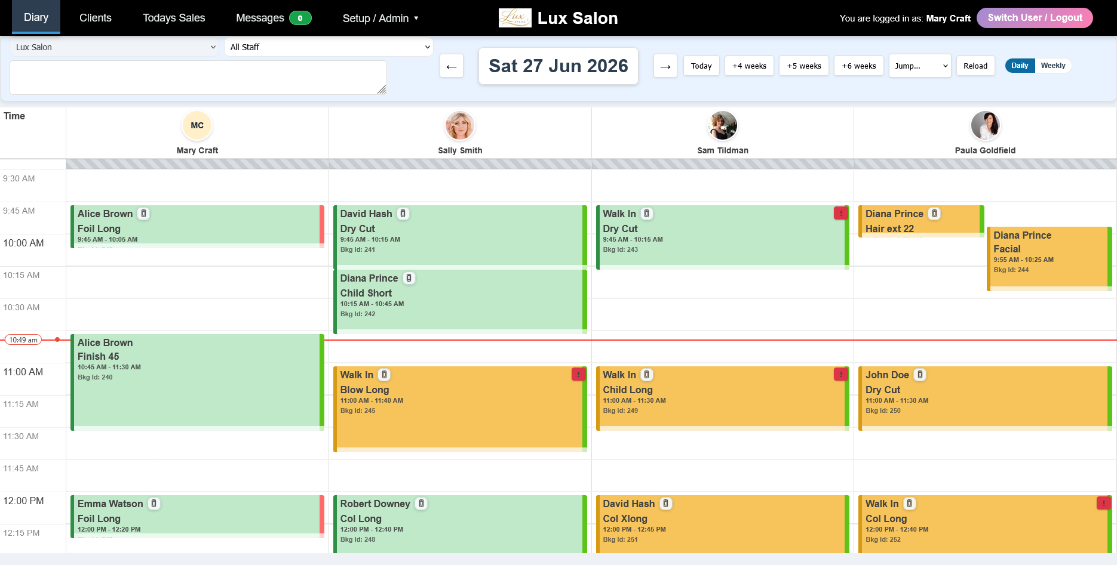Click red alert icon on Blow Long booking

tap(578, 374)
